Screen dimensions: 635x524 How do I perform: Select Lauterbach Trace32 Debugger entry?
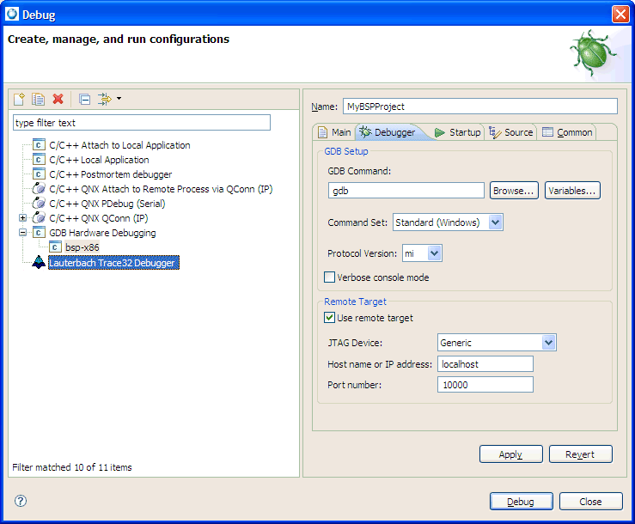[112, 263]
